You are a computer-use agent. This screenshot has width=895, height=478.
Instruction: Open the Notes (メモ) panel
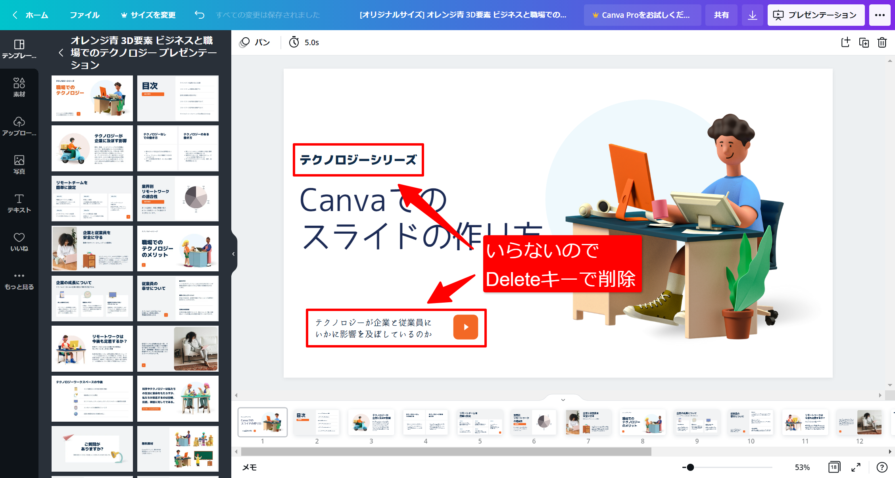(x=250, y=467)
